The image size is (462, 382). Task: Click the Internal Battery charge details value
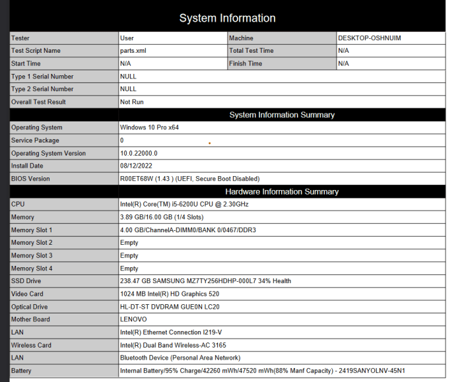click(x=263, y=371)
